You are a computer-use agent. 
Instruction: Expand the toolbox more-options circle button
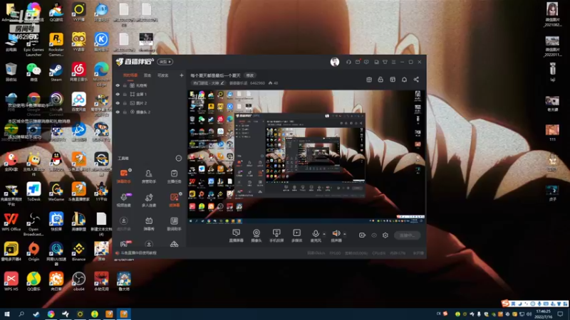pos(179,158)
